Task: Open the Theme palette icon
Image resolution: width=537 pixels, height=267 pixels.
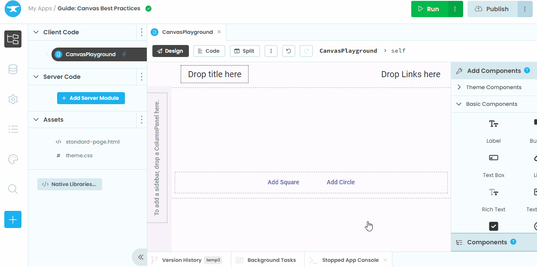Action: (x=13, y=159)
